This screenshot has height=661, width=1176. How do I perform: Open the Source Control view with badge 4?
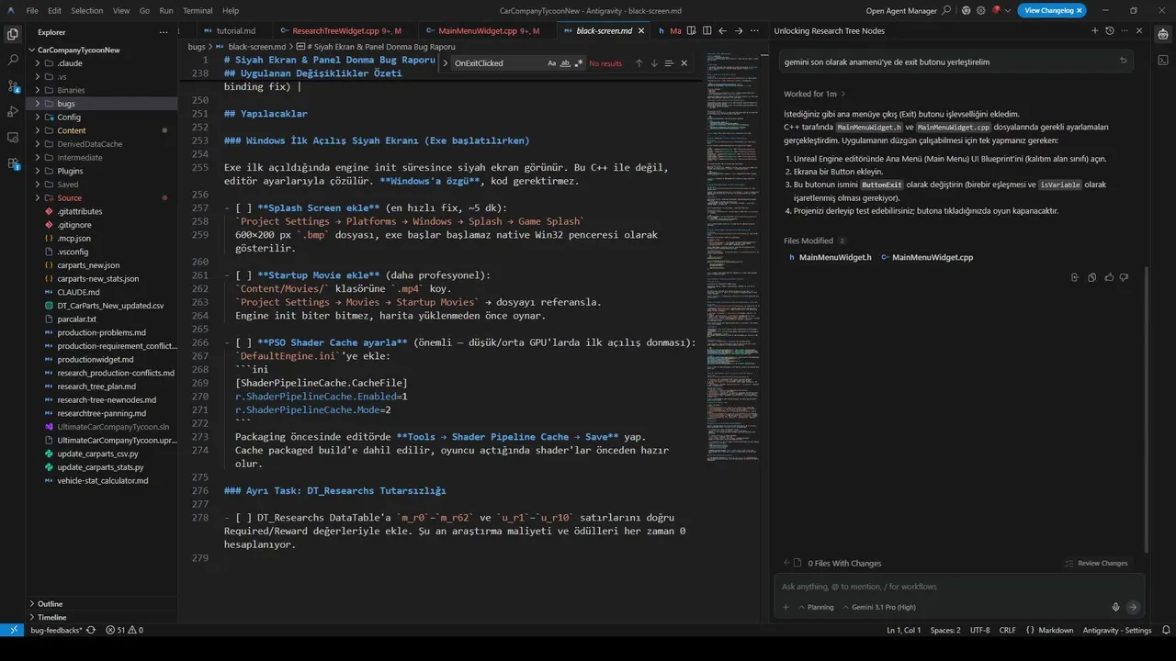tap(13, 85)
